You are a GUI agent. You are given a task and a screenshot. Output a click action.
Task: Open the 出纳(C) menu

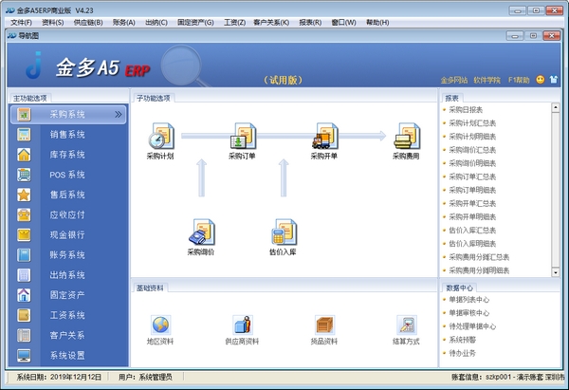(x=156, y=23)
